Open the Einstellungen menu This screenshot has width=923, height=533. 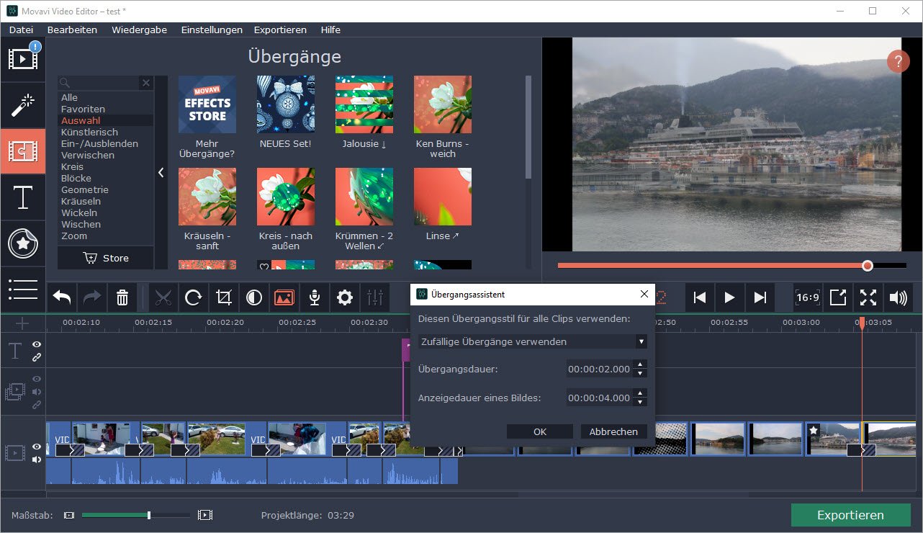click(212, 30)
